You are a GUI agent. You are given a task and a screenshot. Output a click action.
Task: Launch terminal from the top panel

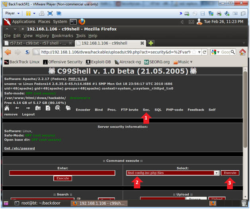point(73,22)
